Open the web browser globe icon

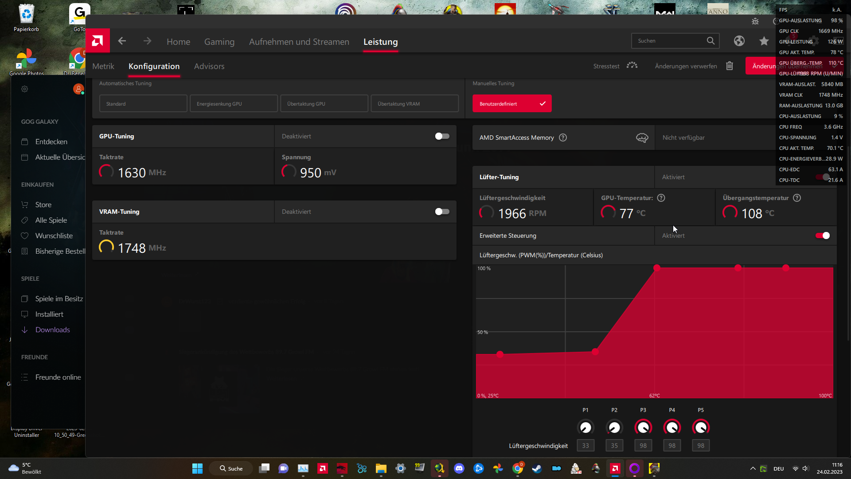click(739, 41)
